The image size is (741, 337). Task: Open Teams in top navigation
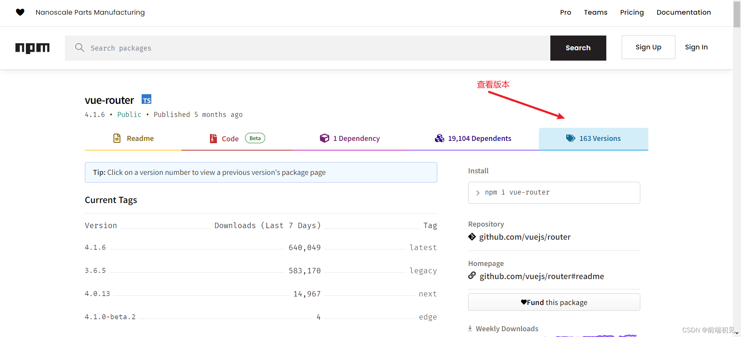point(596,12)
